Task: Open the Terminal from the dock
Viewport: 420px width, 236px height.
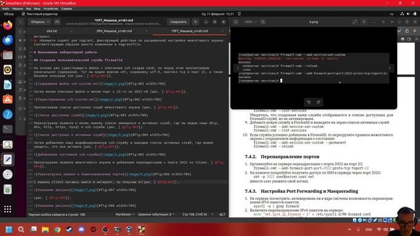Action: (x=7, y=129)
